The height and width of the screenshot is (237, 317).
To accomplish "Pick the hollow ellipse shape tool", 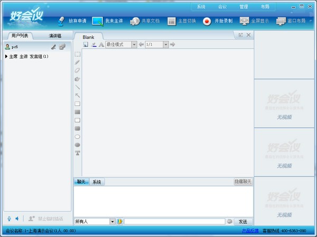I will (77, 136).
